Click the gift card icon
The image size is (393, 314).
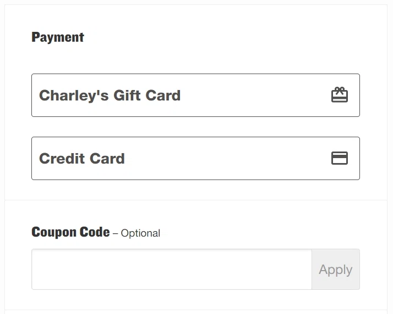point(339,95)
